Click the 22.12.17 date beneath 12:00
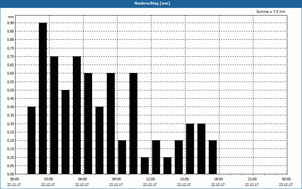Viewport: 302px width, 189px height. (150, 185)
